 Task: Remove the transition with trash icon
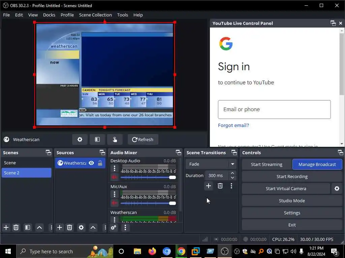pyautogui.click(x=220, y=186)
